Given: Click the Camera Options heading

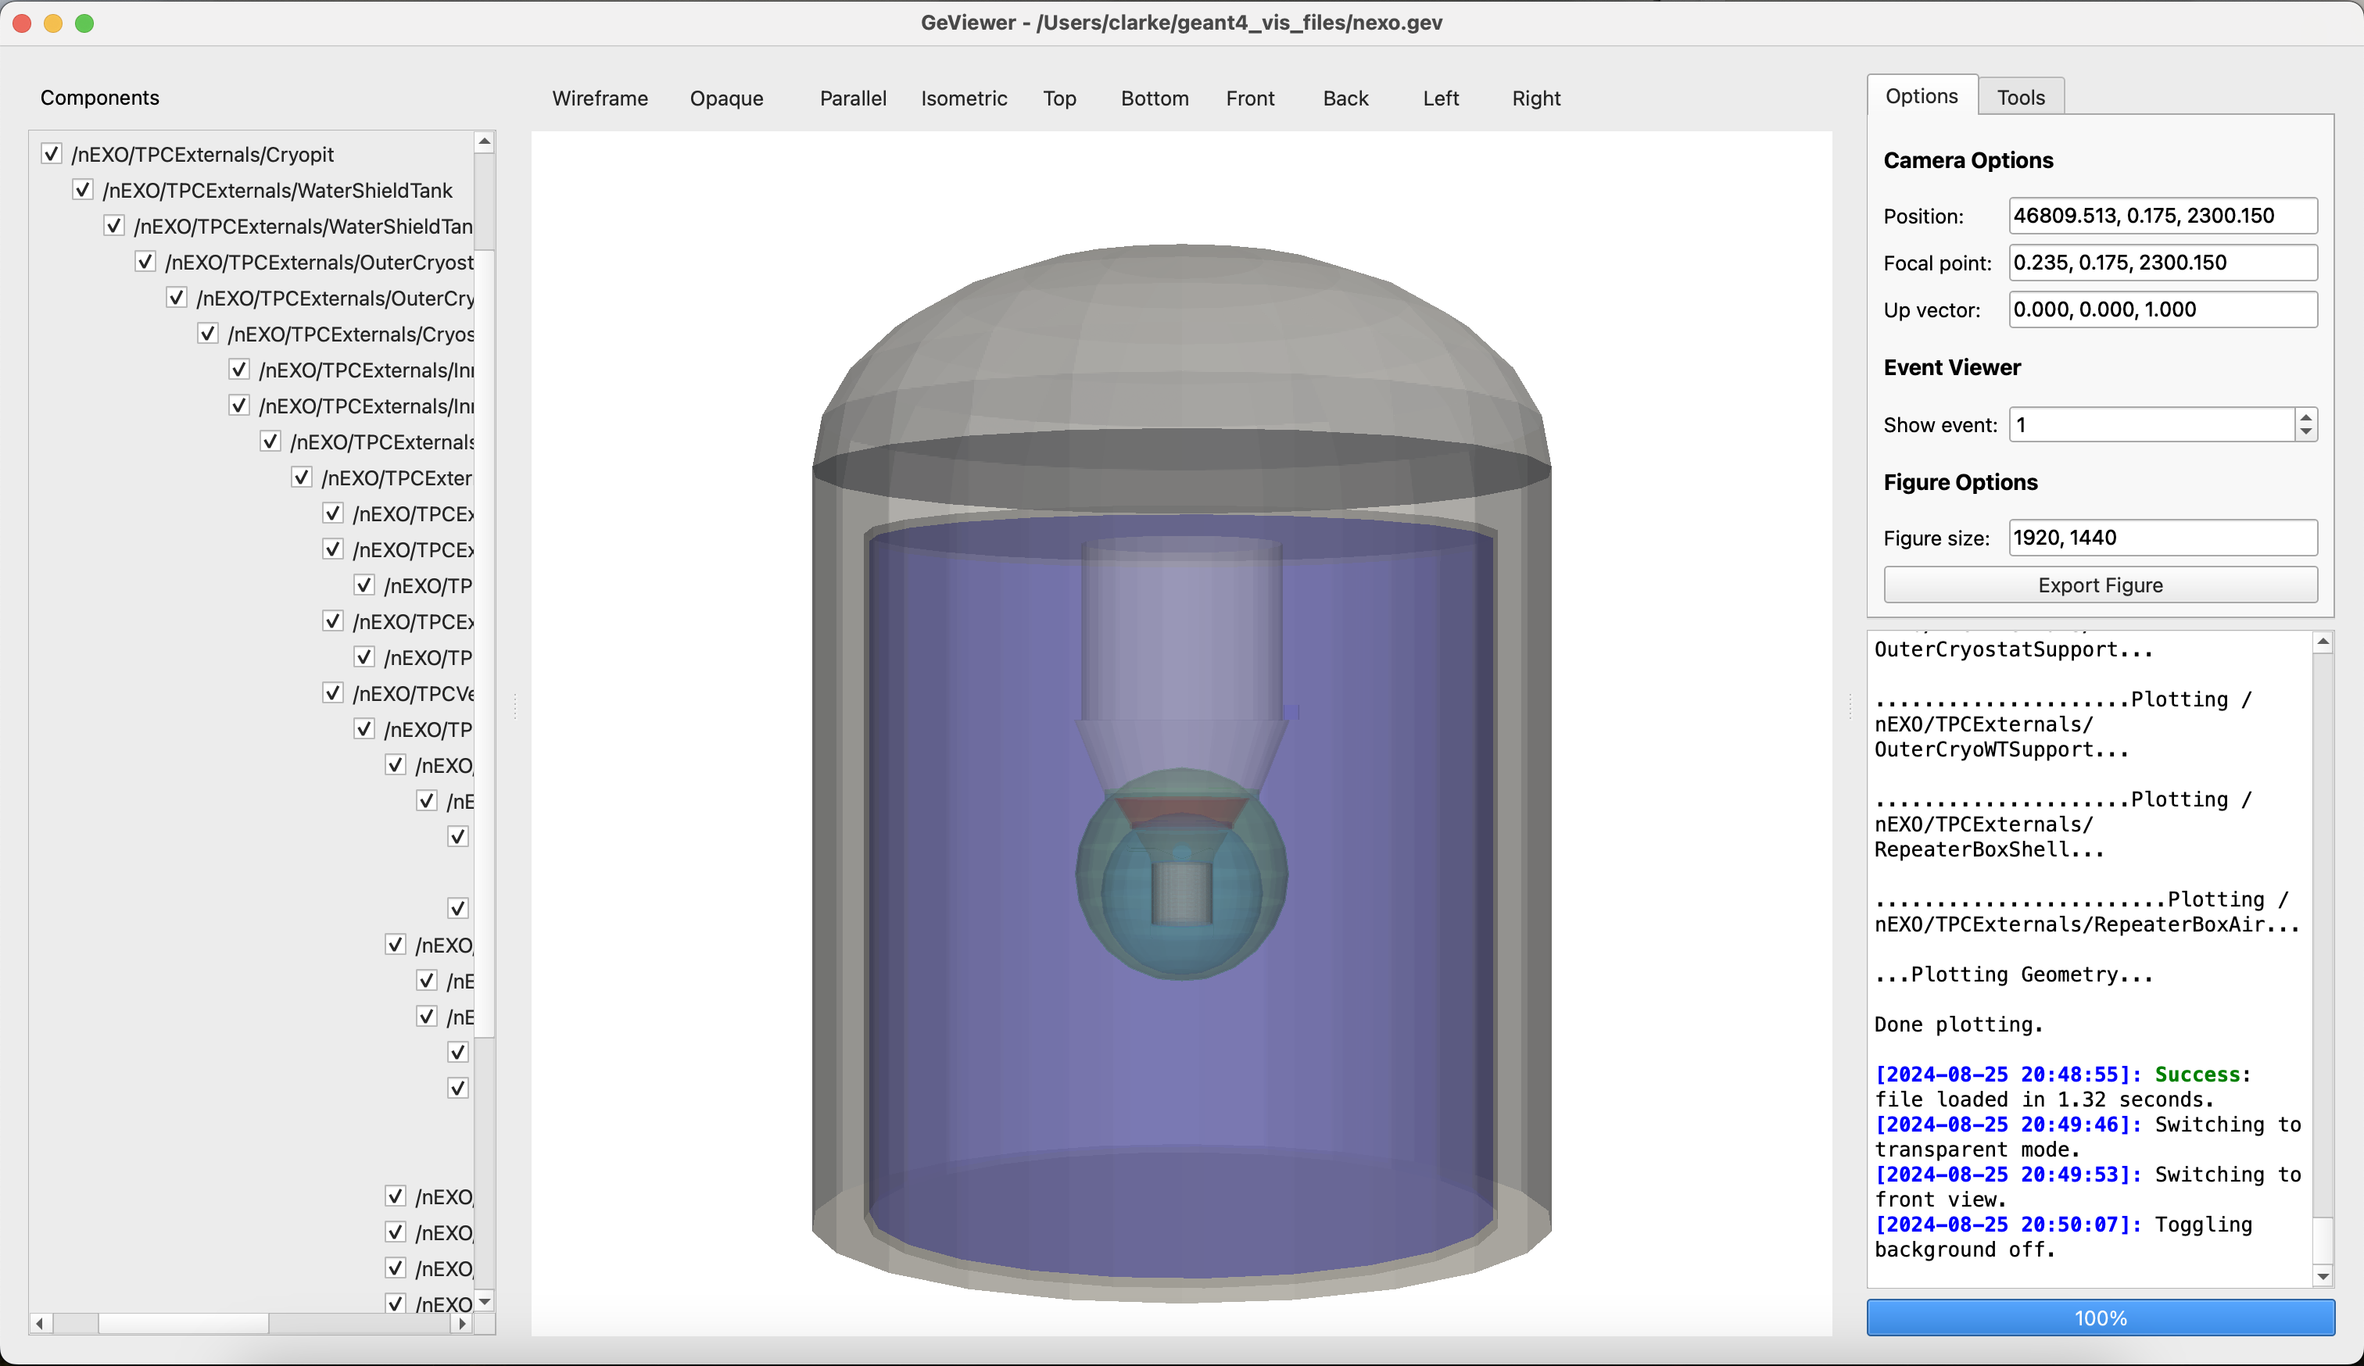Looking at the screenshot, I should coord(1968,160).
